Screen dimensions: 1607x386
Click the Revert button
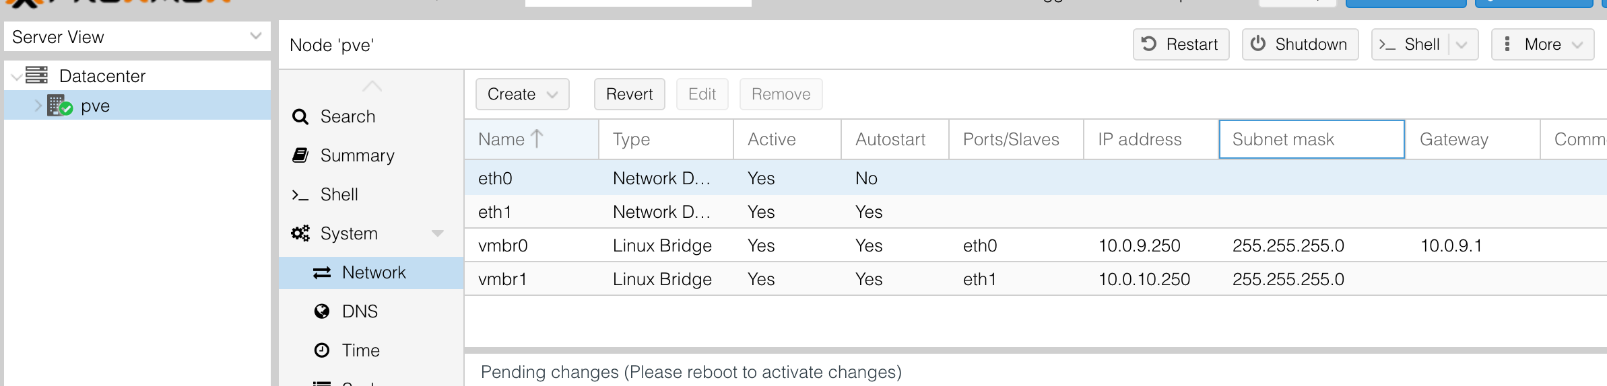click(629, 94)
